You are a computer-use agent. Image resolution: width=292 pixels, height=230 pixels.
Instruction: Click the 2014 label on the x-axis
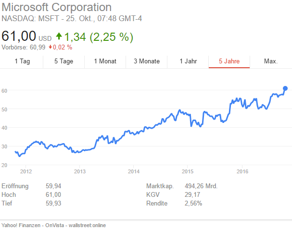[134, 171]
